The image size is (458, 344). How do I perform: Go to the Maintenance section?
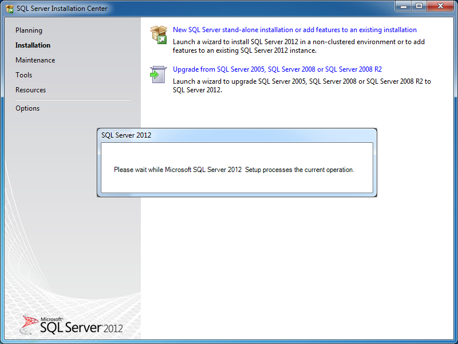point(35,60)
